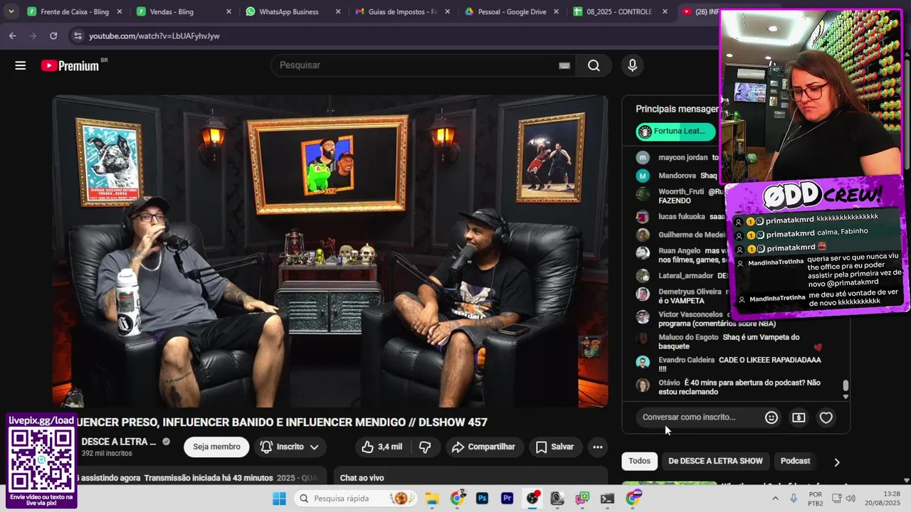Switch input language POR PTB2
The image size is (911, 512).
pyautogui.click(x=816, y=498)
